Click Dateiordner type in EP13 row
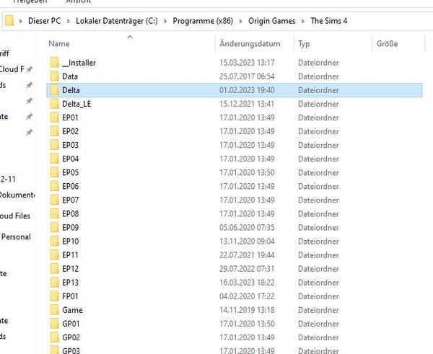Screen dimensions: 433x354 (318, 283)
